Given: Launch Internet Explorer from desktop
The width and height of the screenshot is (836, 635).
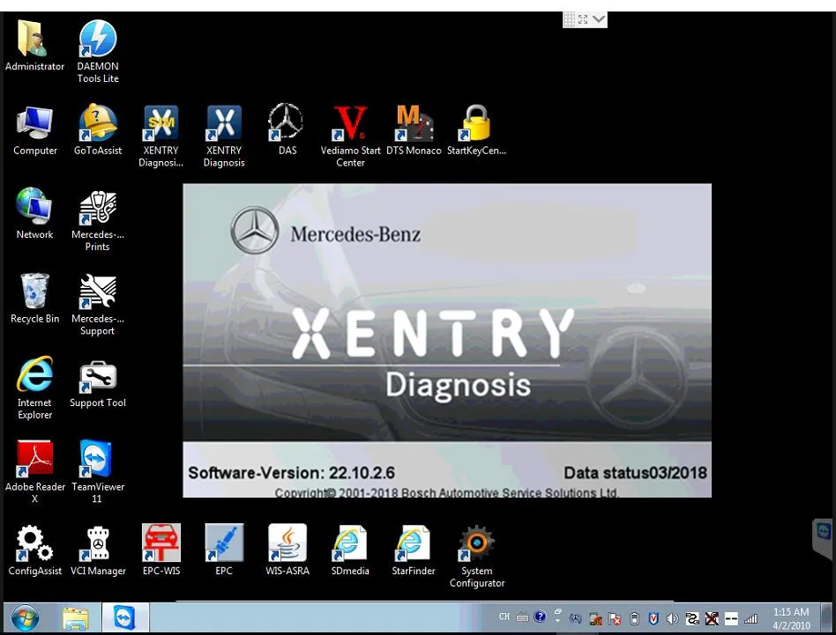Looking at the screenshot, I should point(34,388).
